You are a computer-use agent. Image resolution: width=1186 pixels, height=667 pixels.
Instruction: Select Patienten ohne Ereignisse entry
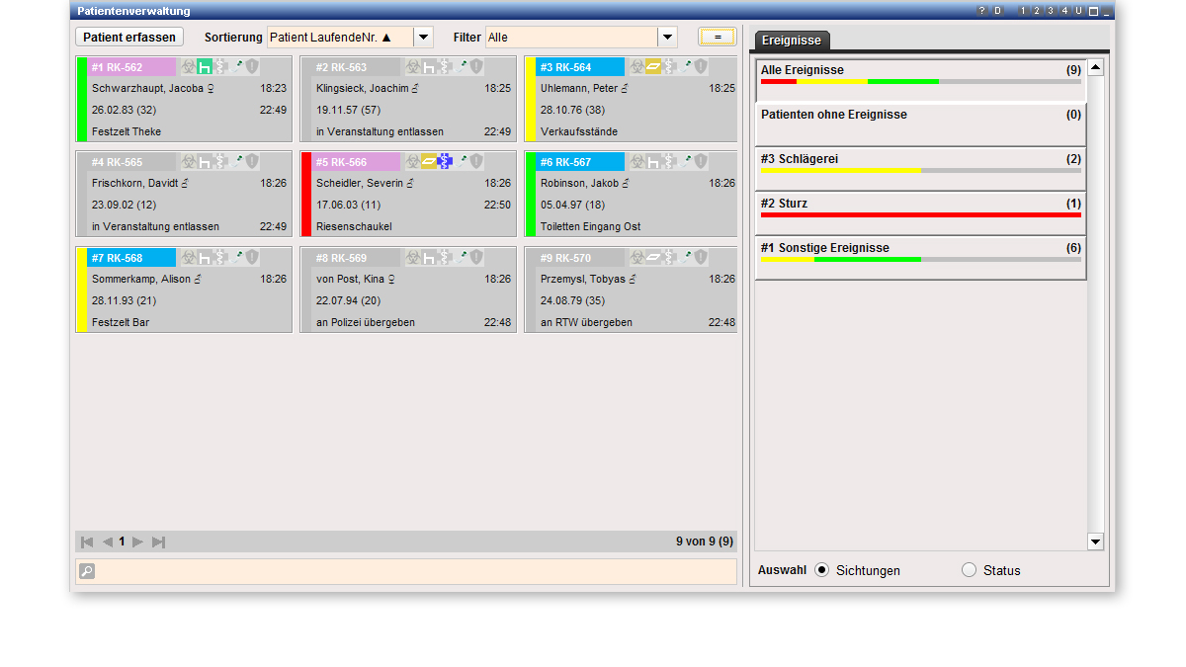920,125
